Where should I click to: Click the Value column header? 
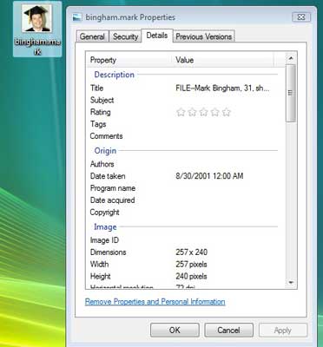click(x=223, y=60)
